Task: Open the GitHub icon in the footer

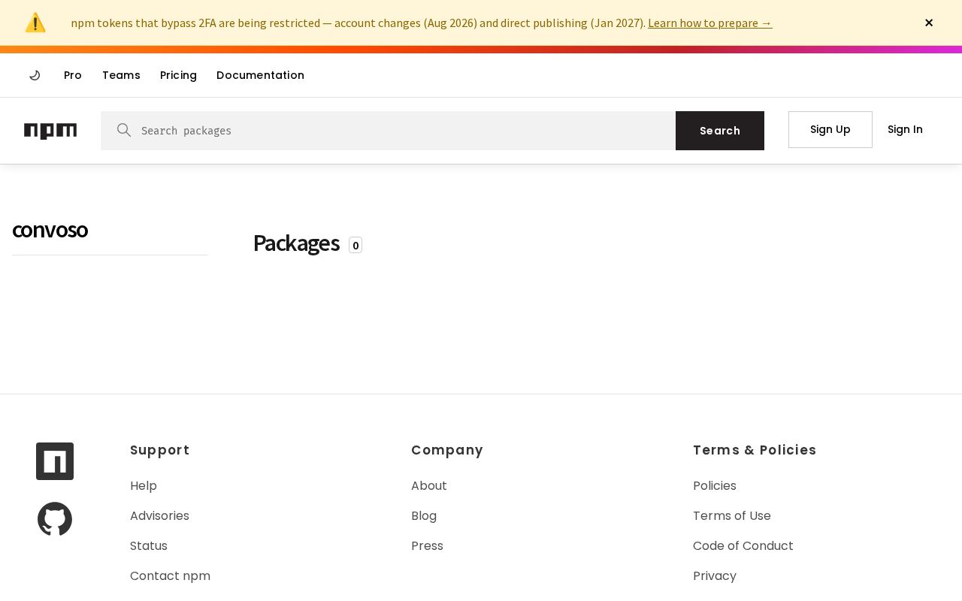Action: [x=55, y=519]
